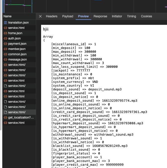Viewport: 167px width, 168px height.
Task: Click the [player_credit_card_max] => 999999999 line
Action: pyautogui.click(x=88, y=164)
